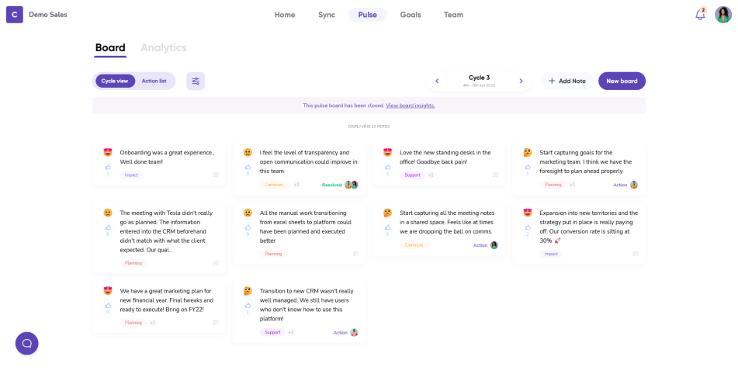The width and height of the screenshot is (738, 388).
Task: Click the Support tag on standing desks note
Action: click(412, 175)
